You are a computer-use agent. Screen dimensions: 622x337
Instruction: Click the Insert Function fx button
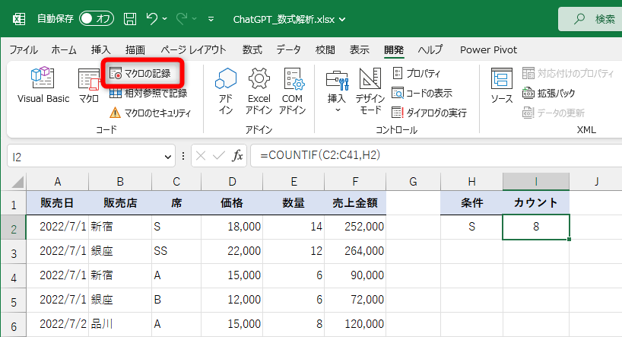pos(237,156)
